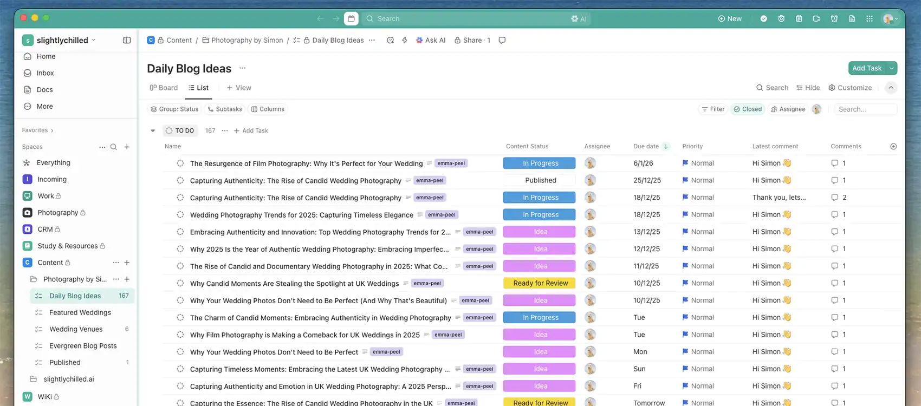Select the List view tab
The width and height of the screenshot is (921, 406).
click(x=198, y=88)
